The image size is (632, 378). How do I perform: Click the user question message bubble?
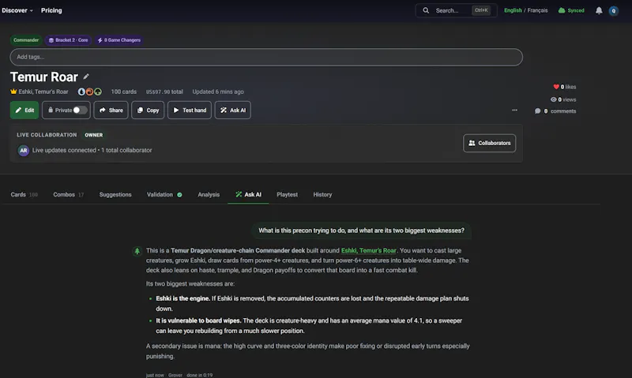pyautogui.click(x=361, y=230)
